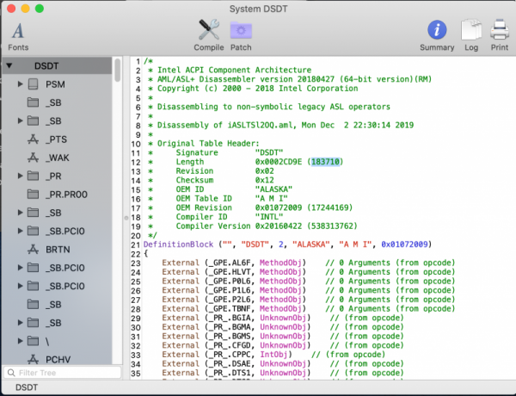The height and width of the screenshot is (396, 516).
Task: Expand the _PR folder node
Action: 21,176
